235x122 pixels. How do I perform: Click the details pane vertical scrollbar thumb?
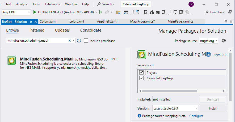[230, 77]
